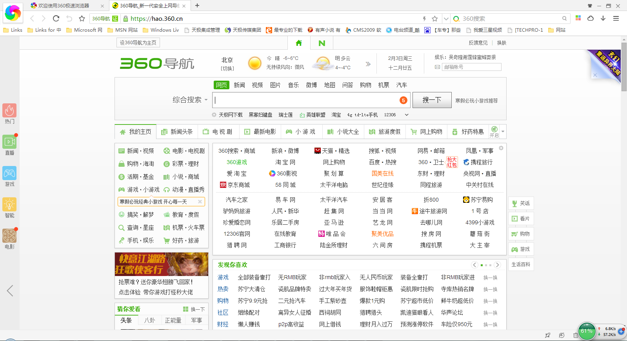Click the navigation settings gear icon
Viewport: 627px width, 341px height.
tap(501, 148)
